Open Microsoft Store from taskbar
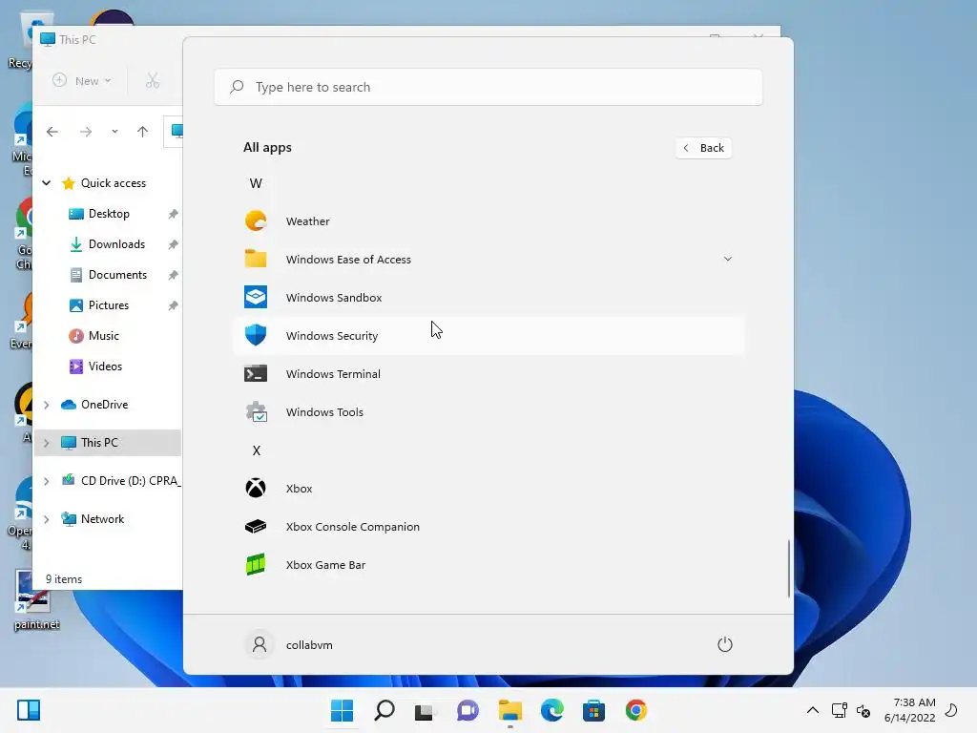The image size is (977, 733). coord(593,710)
